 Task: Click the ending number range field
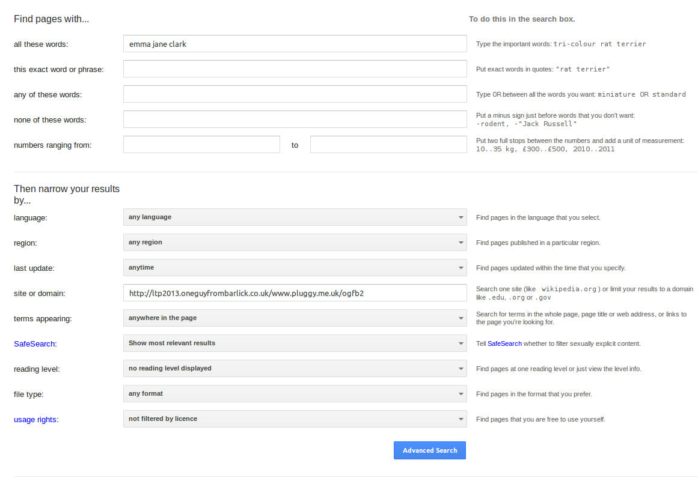coord(388,145)
